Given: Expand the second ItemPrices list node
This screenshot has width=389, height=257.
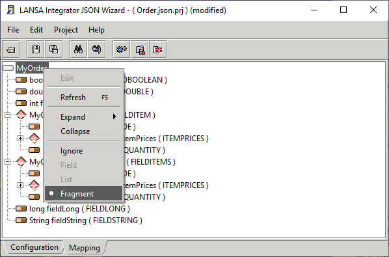Looking at the screenshot, I should click(21, 185).
